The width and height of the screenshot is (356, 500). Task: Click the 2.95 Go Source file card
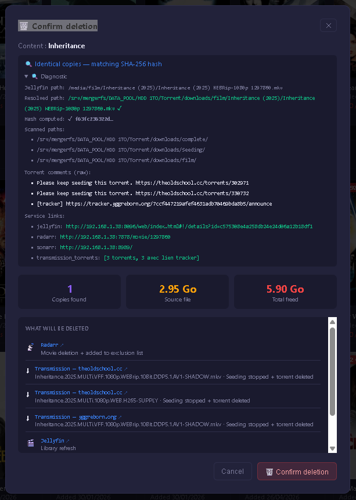[x=177, y=292]
